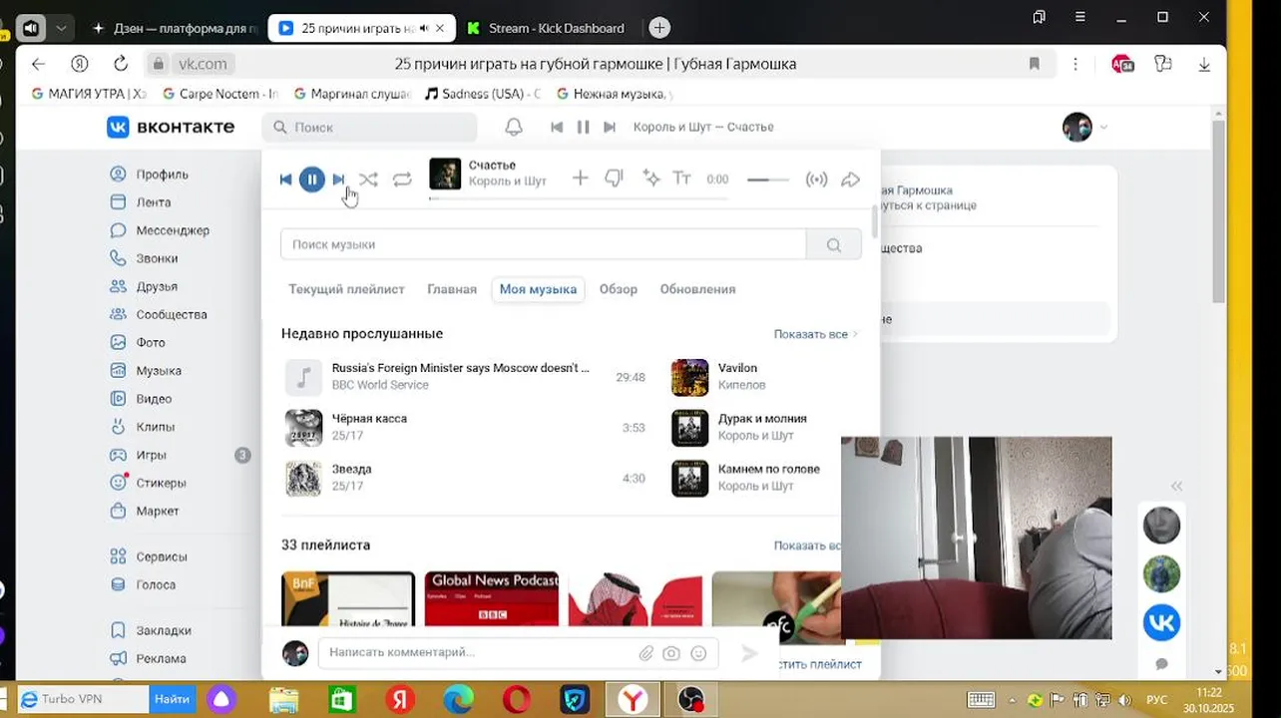Open the Обзор tab
1281x718 pixels.
click(619, 289)
